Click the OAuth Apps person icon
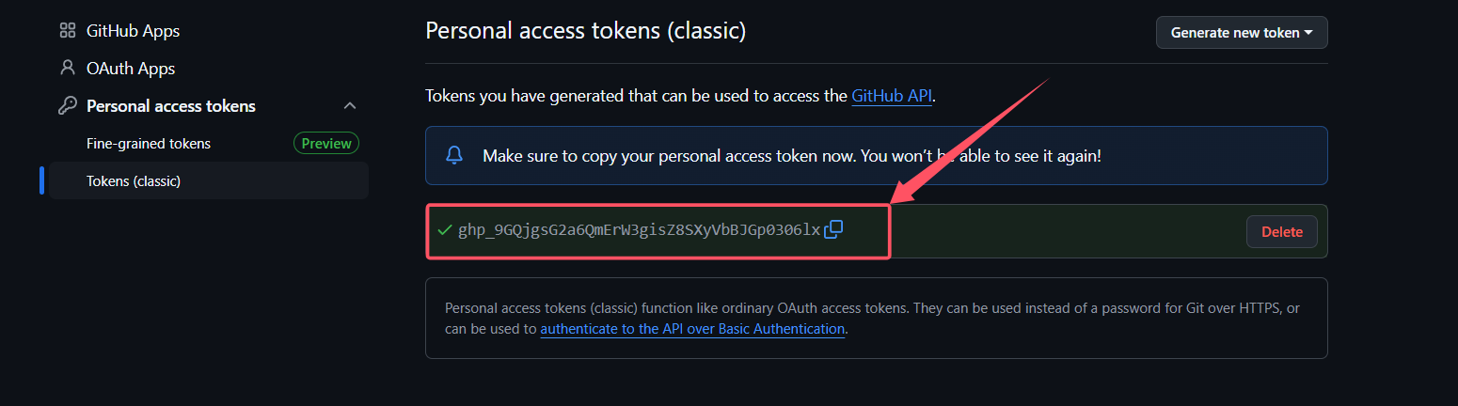The image size is (1458, 406). click(67, 69)
